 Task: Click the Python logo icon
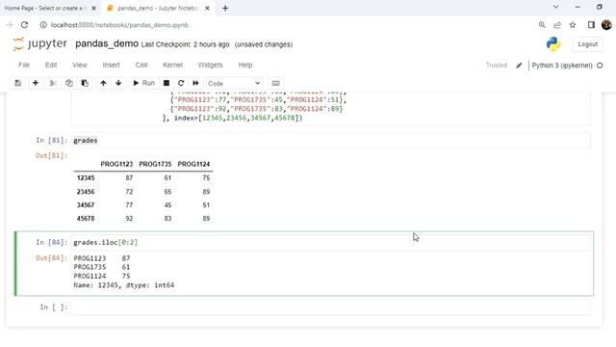click(x=553, y=44)
